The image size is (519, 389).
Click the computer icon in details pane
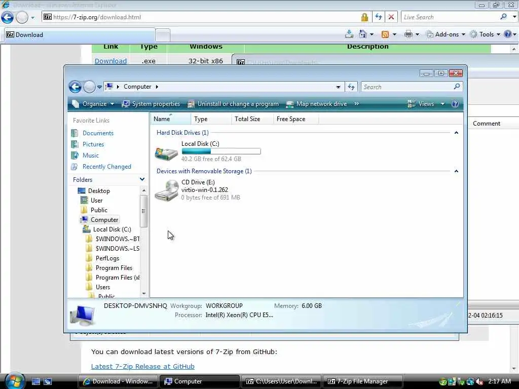coord(83,315)
